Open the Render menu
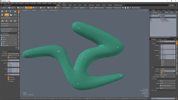The height and width of the screenshot is (100, 178). (x=50, y=3)
